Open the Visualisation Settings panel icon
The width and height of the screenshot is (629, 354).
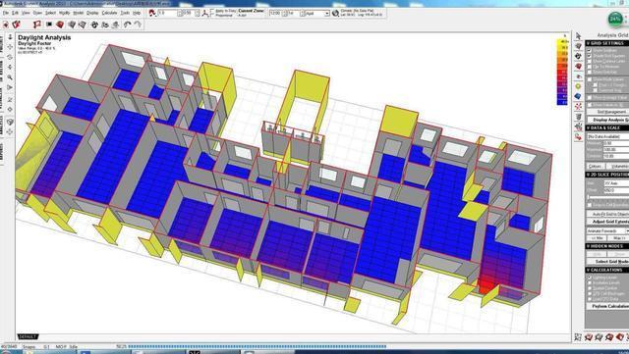coord(578,76)
